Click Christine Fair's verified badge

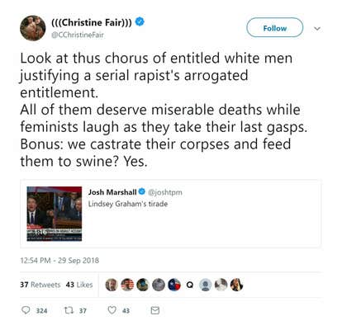coord(140,21)
